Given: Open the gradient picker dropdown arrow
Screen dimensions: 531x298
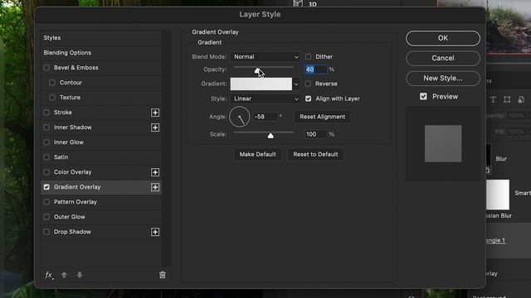Looking at the screenshot, I should click(296, 84).
